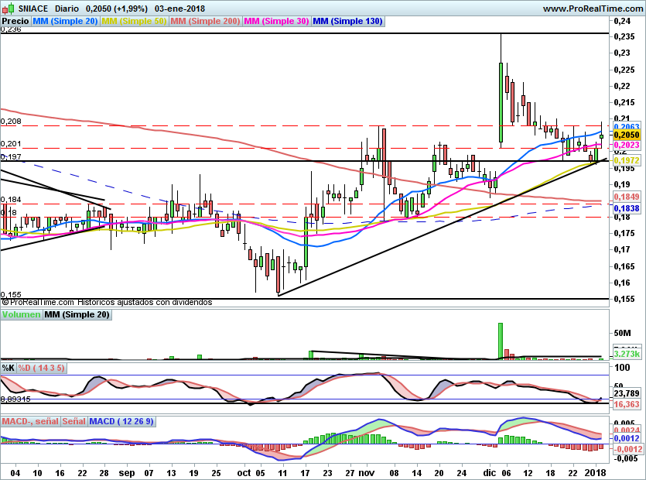Select the %K stochastic label
The height and width of the screenshot is (480, 646).
pos(9,368)
